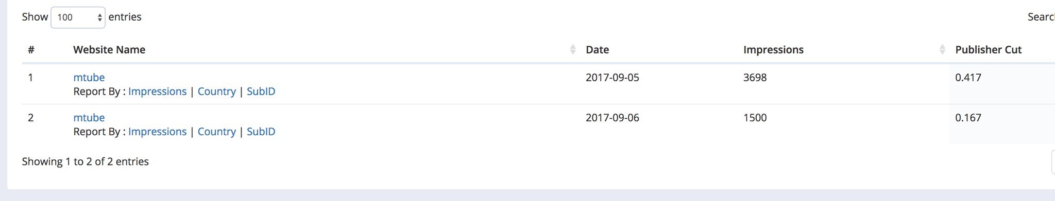Select the 2017-09-06 date cell

(612, 118)
